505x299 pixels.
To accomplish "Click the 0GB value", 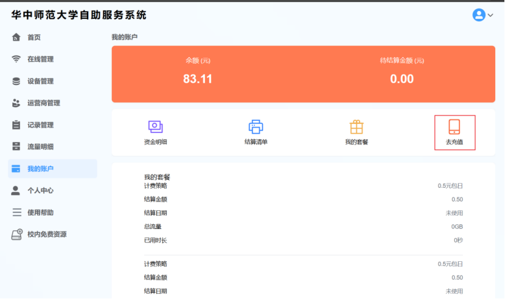I will coord(457,227).
